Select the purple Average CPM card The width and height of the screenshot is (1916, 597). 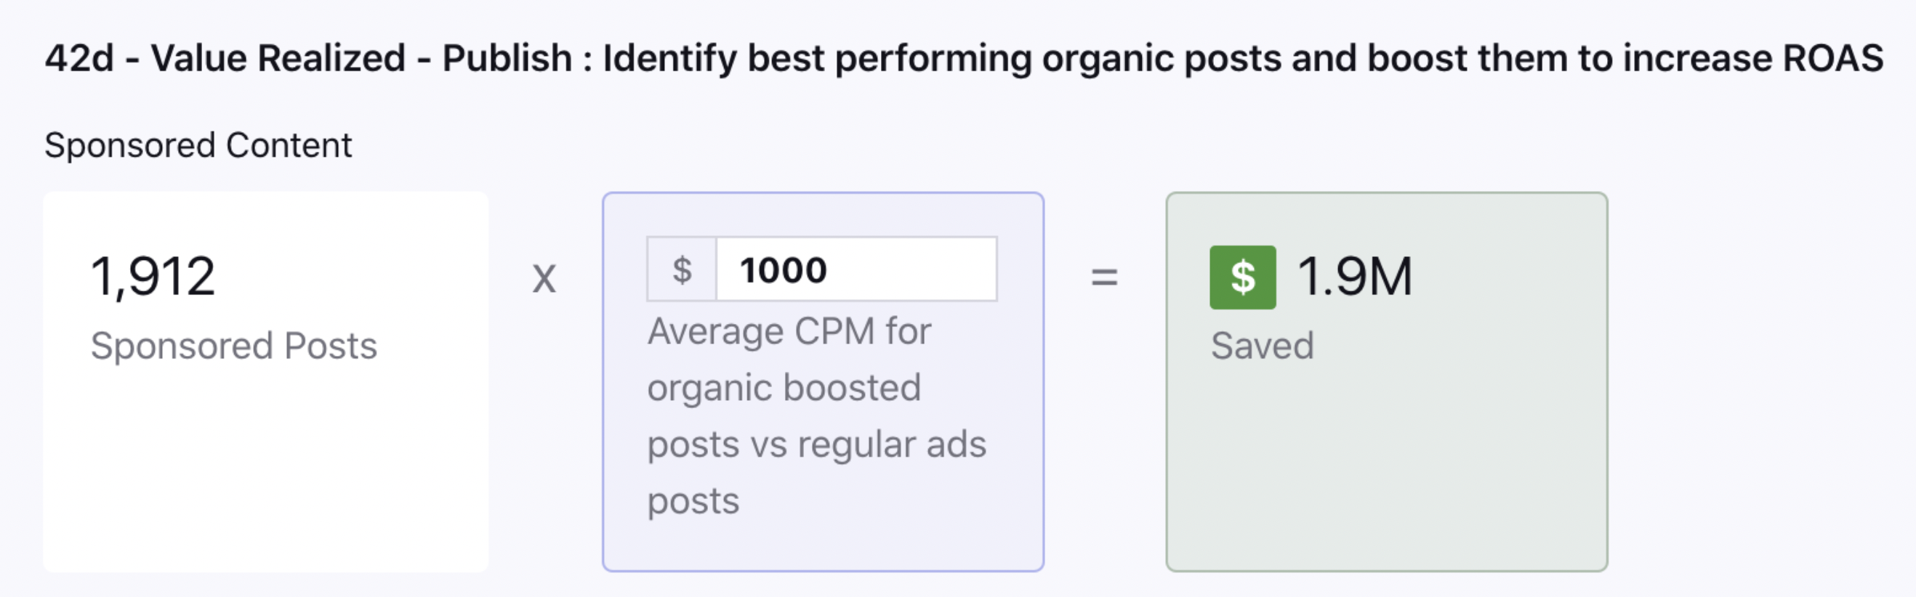[823, 381]
